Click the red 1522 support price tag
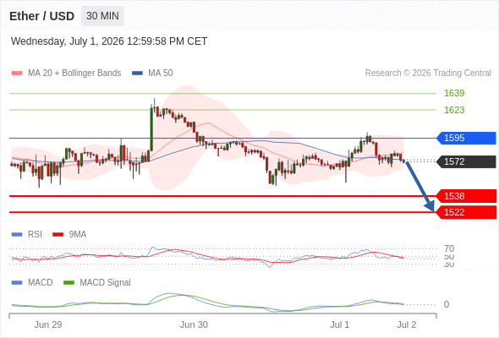Viewport: 499px width, 338px height. (466, 212)
